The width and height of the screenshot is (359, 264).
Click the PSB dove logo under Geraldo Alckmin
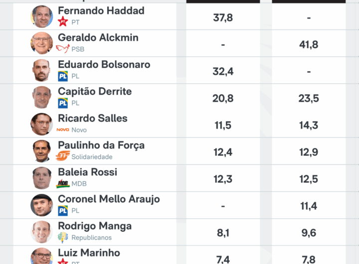coord(63,49)
